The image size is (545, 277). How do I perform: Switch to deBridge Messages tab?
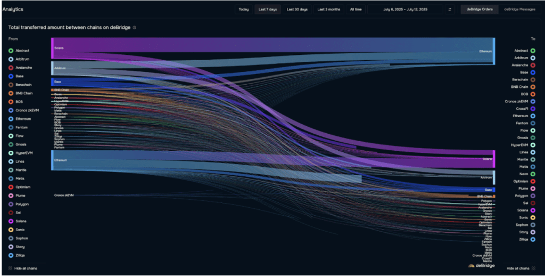click(x=519, y=10)
